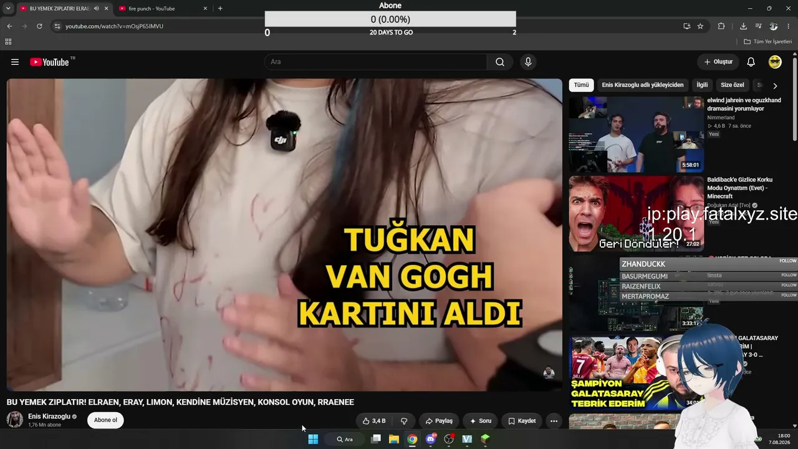Open a new browser tab
The width and height of the screenshot is (798, 449).
[x=220, y=9]
